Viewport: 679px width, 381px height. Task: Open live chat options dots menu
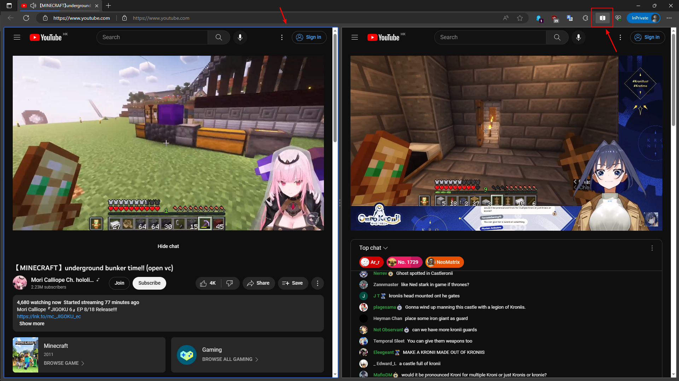(652, 248)
